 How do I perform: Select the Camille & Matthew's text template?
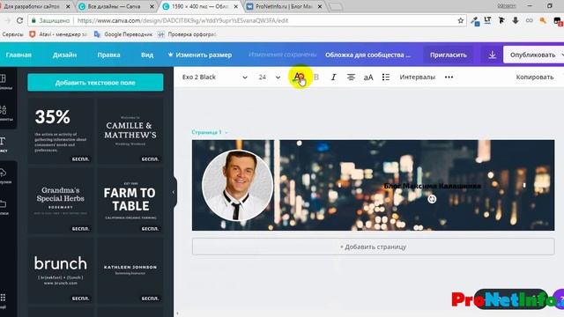[x=130, y=131]
